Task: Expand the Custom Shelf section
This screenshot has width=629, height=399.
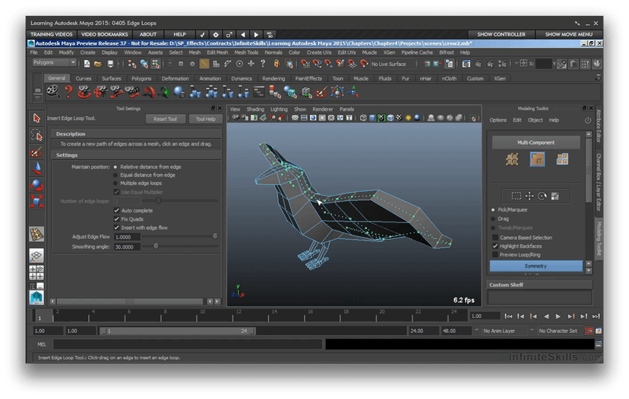Action: point(539,284)
